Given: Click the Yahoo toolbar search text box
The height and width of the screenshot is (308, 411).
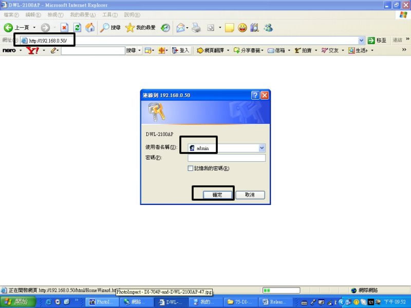Looking at the screenshot, I should [93, 50].
